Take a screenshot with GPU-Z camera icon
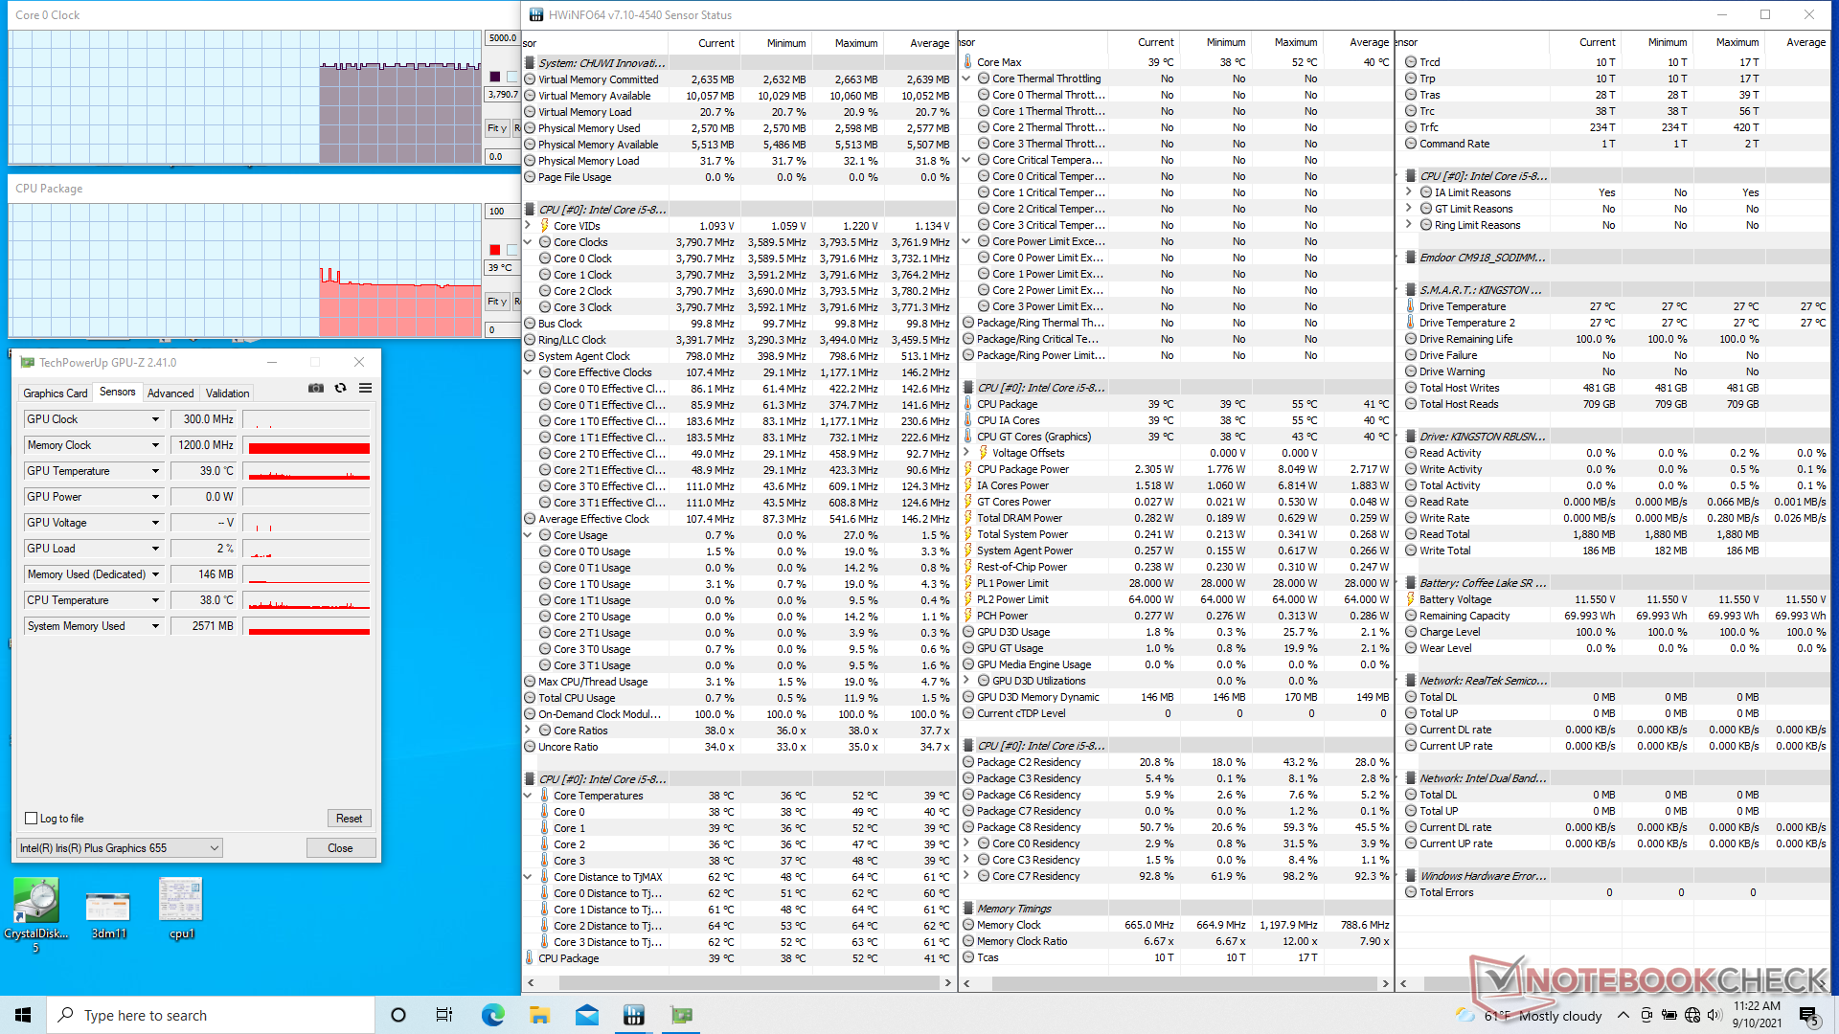The height and width of the screenshot is (1034, 1839). coord(315,388)
